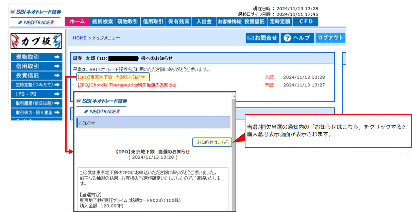Expand the IPO・PO sidebar menu
The height and width of the screenshot is (212, 412).
click(36, 94)
